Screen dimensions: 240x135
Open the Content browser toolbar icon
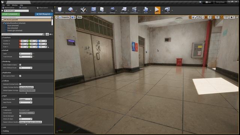[x=93, y=9]
